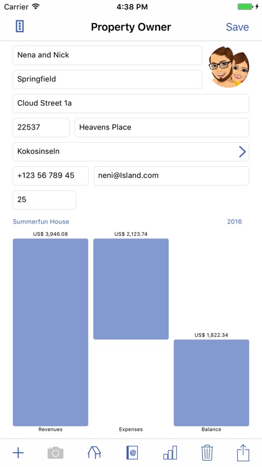Show the bar chart statistics icon
The width and height of the screenshot is (262, 467).
coord(170,453)
